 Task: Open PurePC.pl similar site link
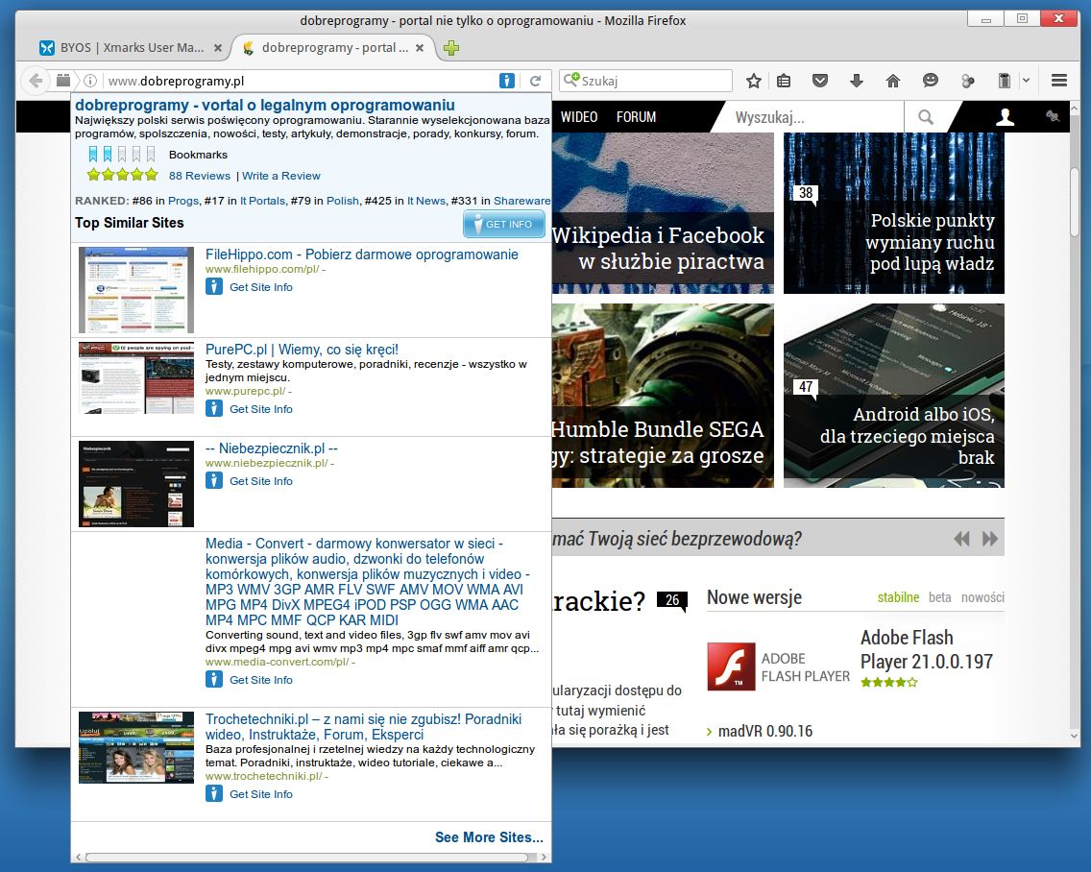[302, 350]
